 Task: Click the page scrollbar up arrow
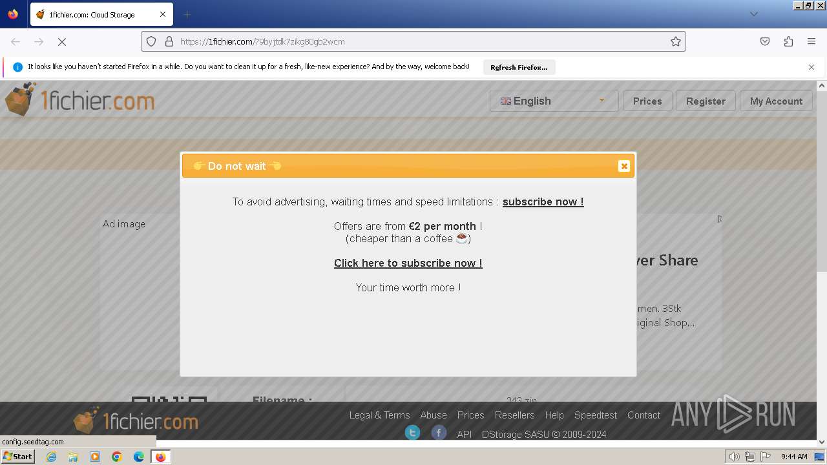click(822, 85)
